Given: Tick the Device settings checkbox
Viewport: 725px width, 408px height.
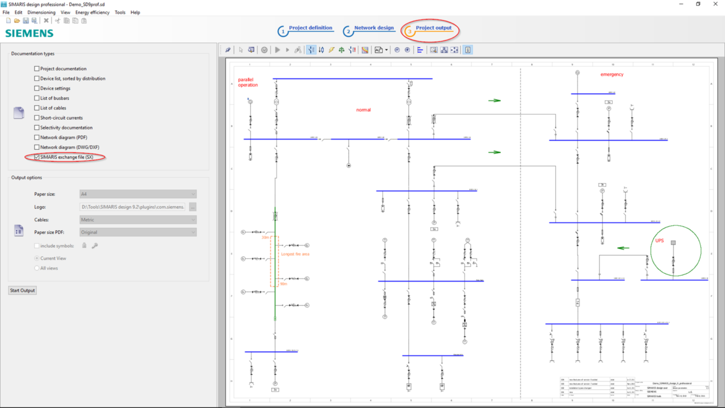Looking at the screenshot, I should (37, 88).
